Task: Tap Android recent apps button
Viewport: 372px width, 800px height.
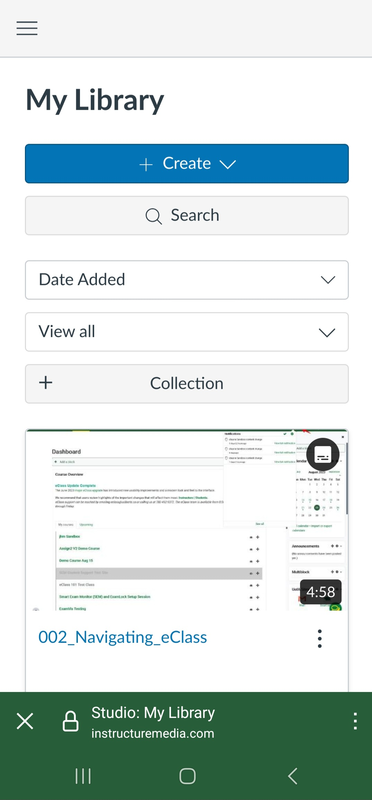Action: click(83, 776)
